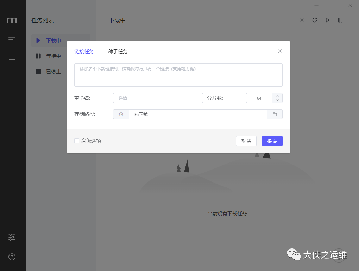Click the 分片数 value field showing 64
The height and width of the screenshot is (271, 359).
259,98
